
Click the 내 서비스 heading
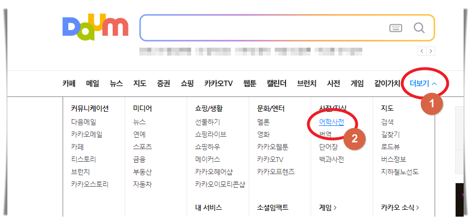pos(208,207)
